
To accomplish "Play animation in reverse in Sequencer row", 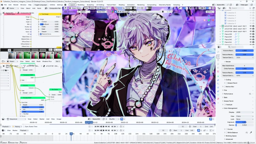I will (101, 126).
